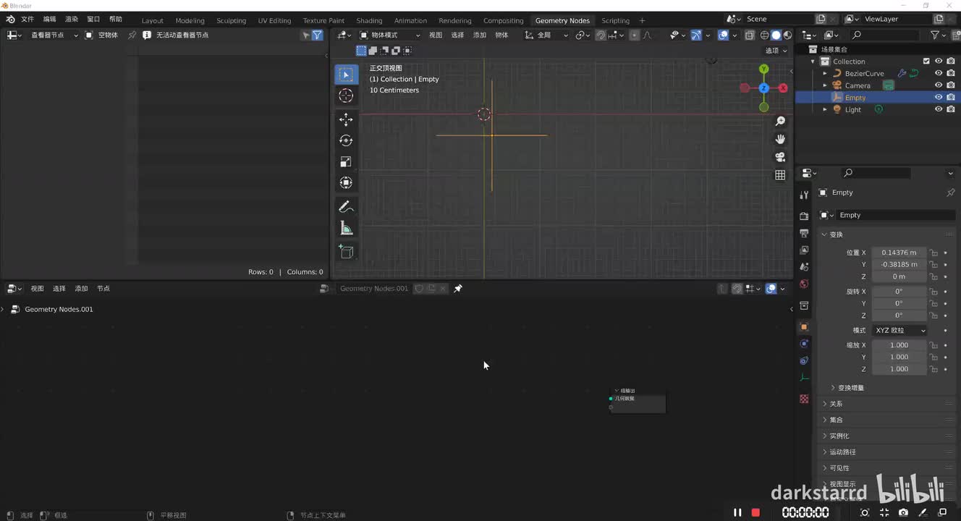This screenshot has width=961, height=521.
Task: Hide Camera in viewport via eye icon
Action: pyautogui.click(x=939, y=85)
